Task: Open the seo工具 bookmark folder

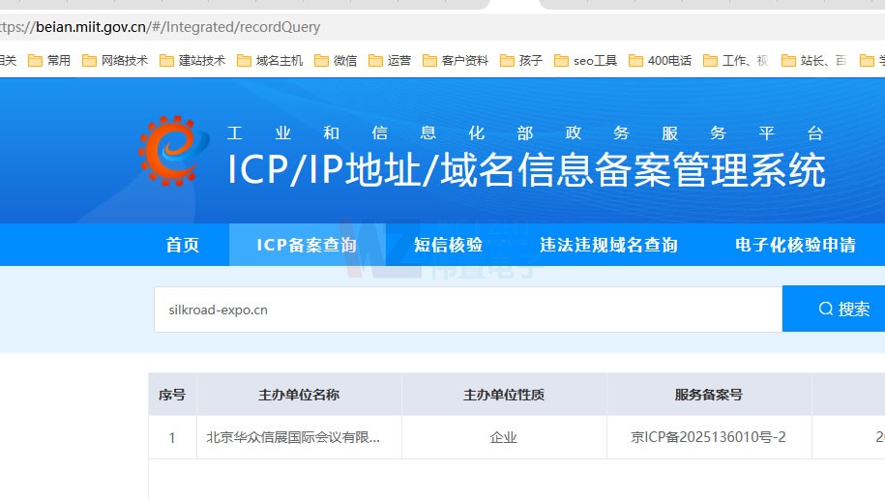Action: pyautogui.click(x=585, y=60)
